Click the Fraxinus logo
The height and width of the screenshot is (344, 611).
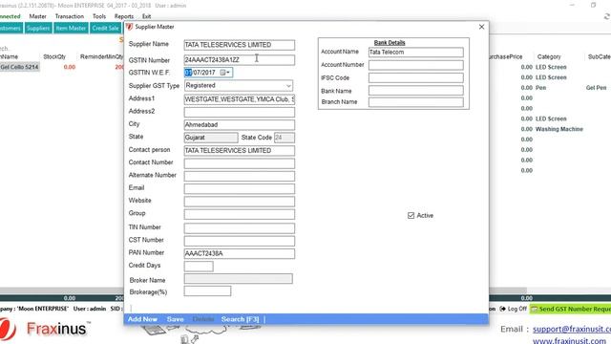[46, 329]
